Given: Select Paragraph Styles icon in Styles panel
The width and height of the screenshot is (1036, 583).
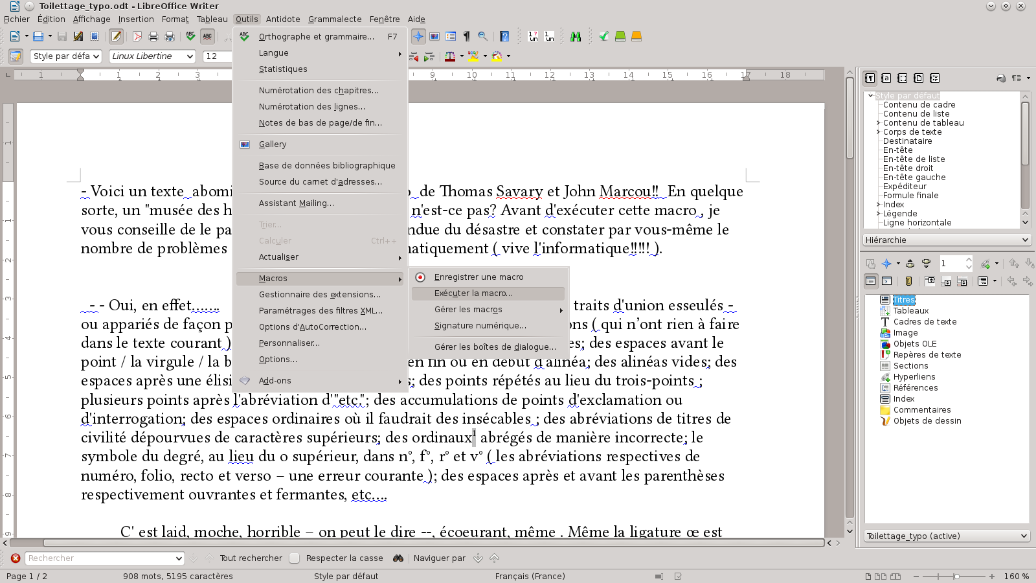Looking at the screenshot, I should click(870, 78).
